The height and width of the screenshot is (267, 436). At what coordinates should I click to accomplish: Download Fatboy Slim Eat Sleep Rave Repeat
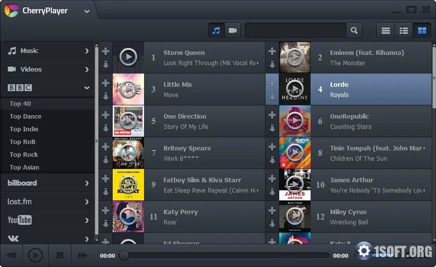(x=106, y=192)
